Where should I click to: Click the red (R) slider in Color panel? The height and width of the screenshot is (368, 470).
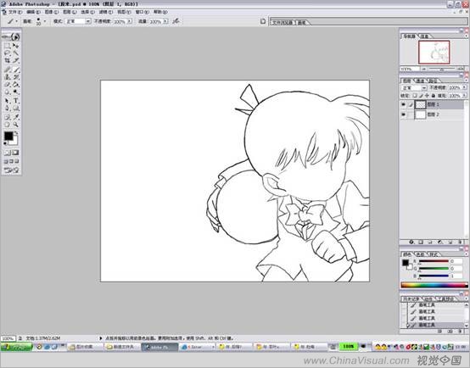(x=434, y=261)
